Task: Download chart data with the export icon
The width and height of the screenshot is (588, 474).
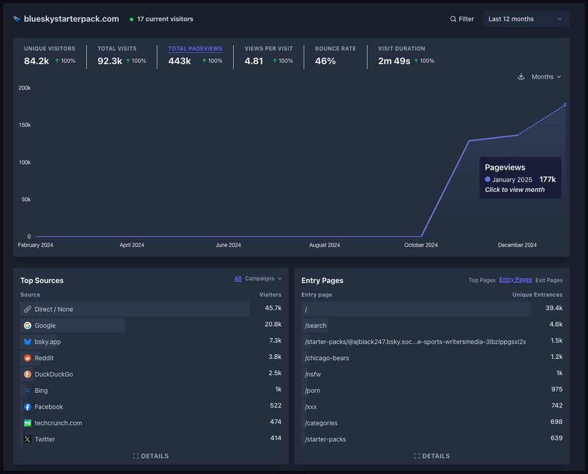Action: (521, 76)
